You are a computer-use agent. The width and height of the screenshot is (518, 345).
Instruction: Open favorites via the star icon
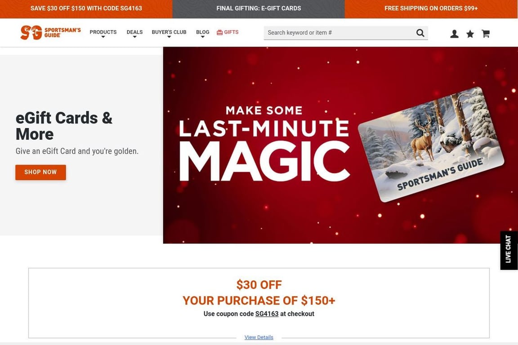(470, 34)
